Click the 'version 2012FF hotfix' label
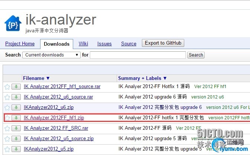Image resolution: width=250 pixels, height=155 pixels. [x=229, y=118]
